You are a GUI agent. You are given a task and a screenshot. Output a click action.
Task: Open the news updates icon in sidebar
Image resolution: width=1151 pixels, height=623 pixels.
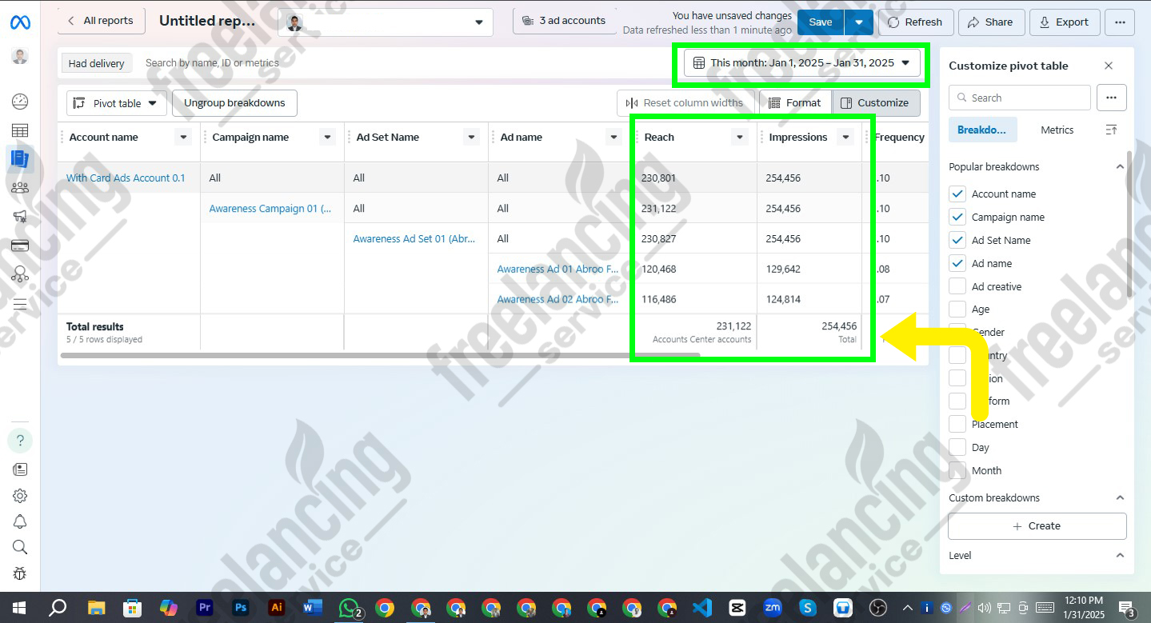pos(20,469)
